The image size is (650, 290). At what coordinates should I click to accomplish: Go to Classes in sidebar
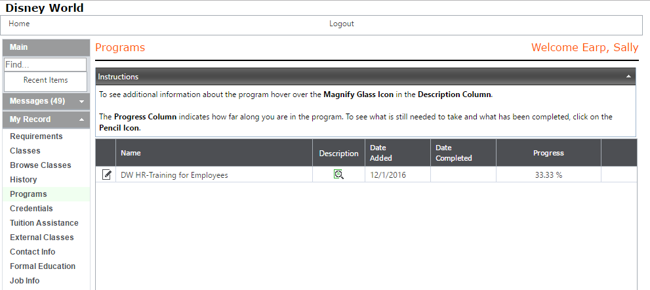(x=26, y=151)
